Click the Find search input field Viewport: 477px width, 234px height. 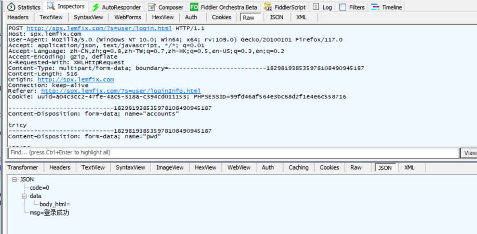pyautogui.click(x=233, y=153)
